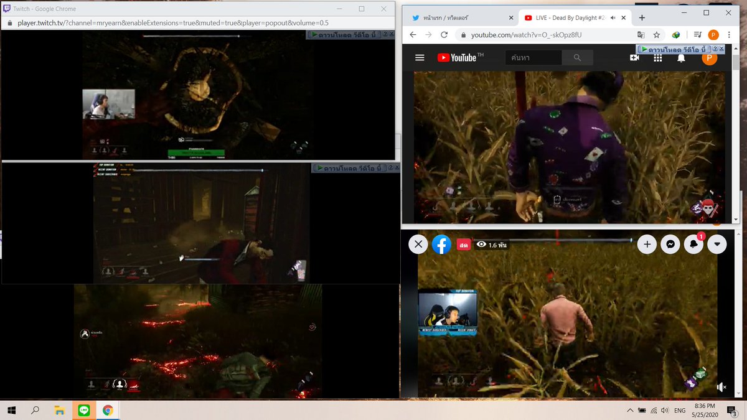This screenshot has height=420, width=747.
Task: Click the lock icon in the Twitch address bar
Action: click(x=9, y=22)
